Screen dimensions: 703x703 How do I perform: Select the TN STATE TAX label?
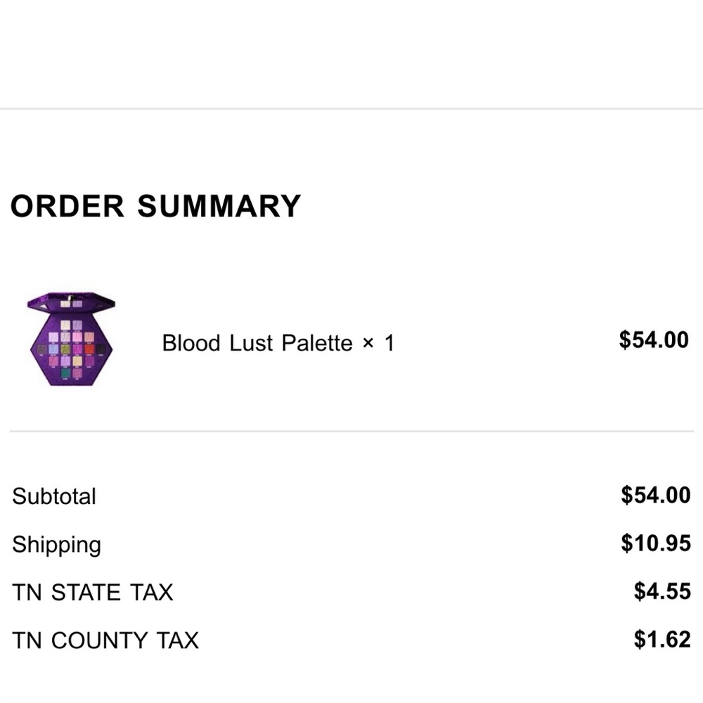pyautogui.click(x=92, y=593)
